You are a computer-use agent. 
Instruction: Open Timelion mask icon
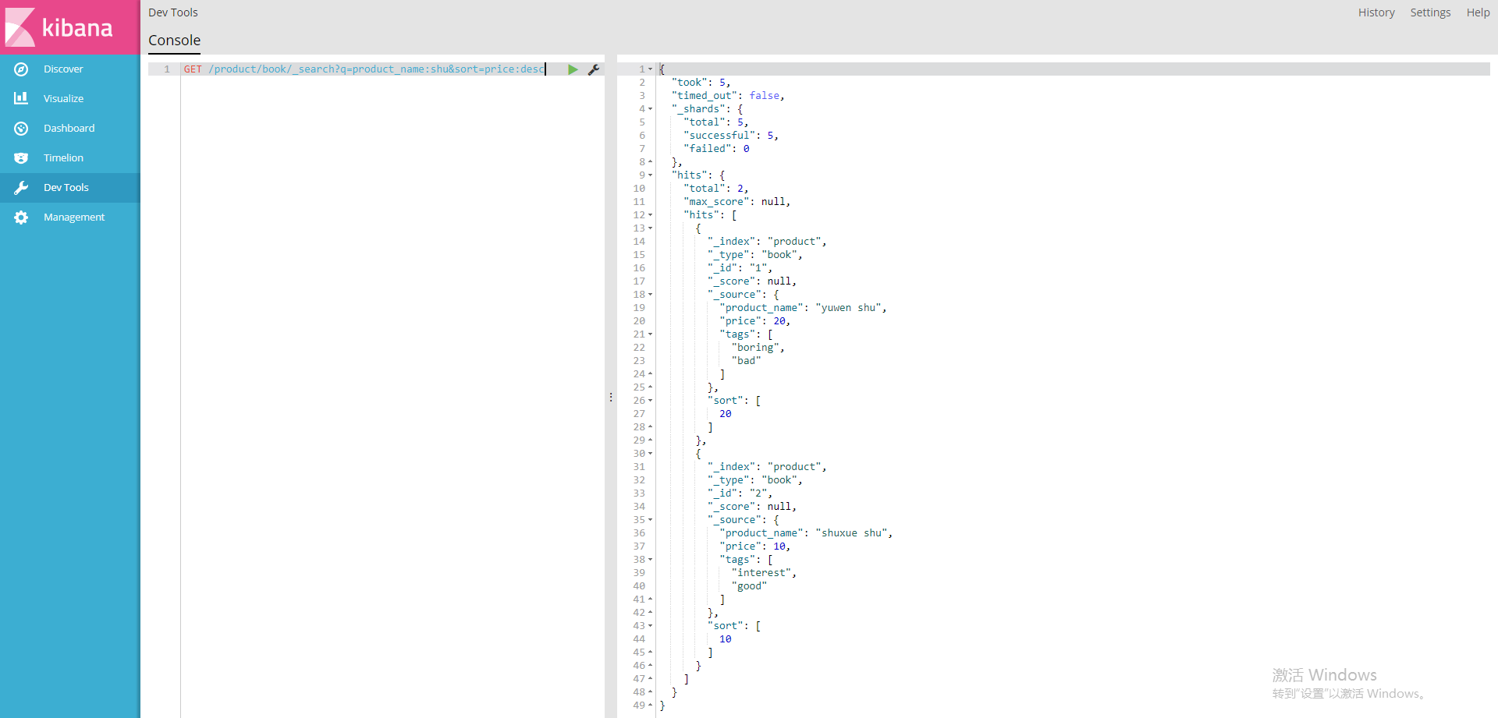pyautogui.click(x=21, y=158)
